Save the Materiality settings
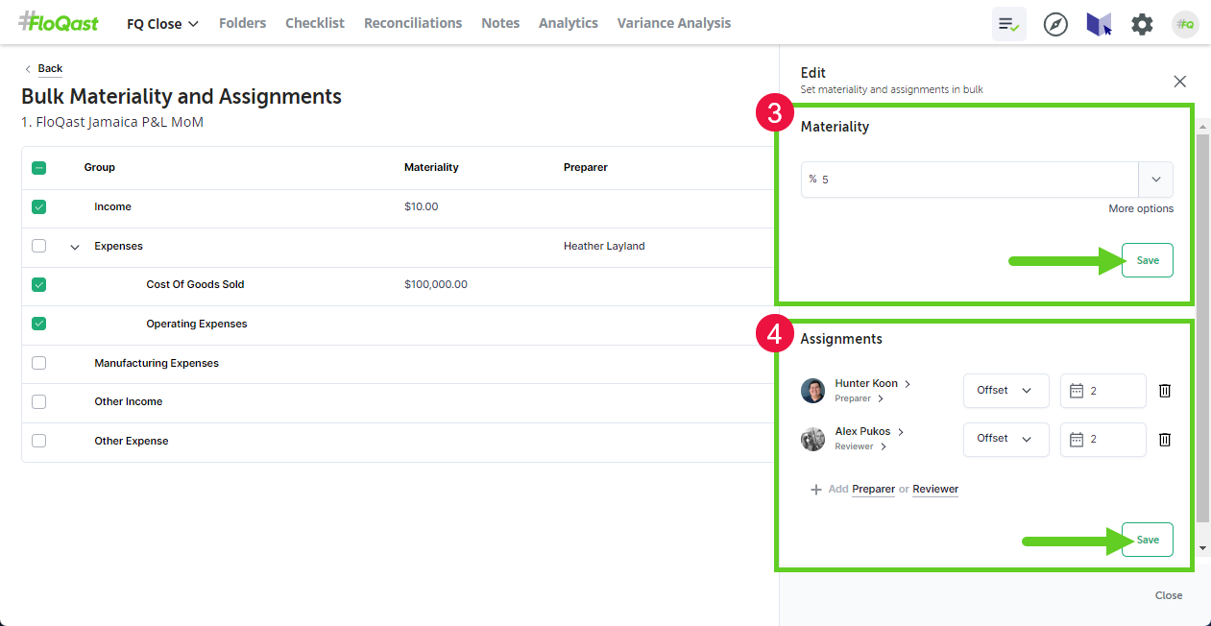The height and width of the screenshot is (626, 1211). click(1147, 260)
